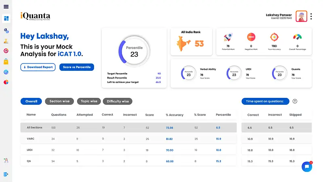This screenshot has width=323, height=182.
Task: Click the rocket Potential Mark icon
Action: click(228, 37)
